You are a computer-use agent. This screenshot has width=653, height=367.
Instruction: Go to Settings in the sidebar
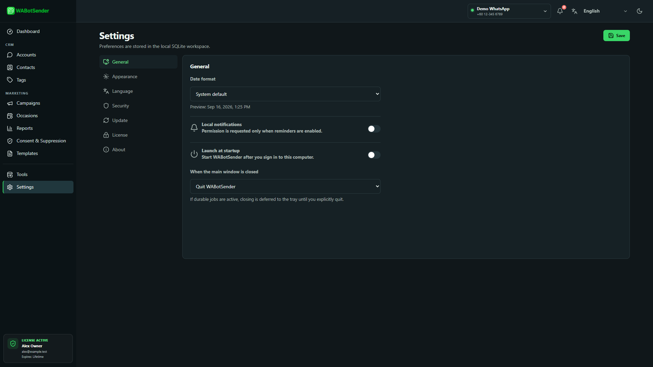click(38, 187)
